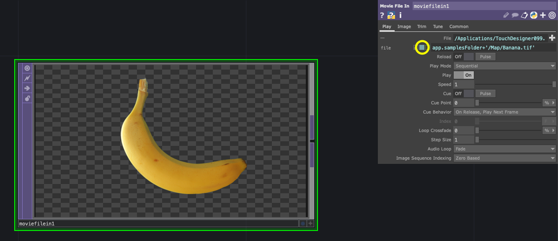
Task: Click the Speed value field
Action: tap(464, 84)
